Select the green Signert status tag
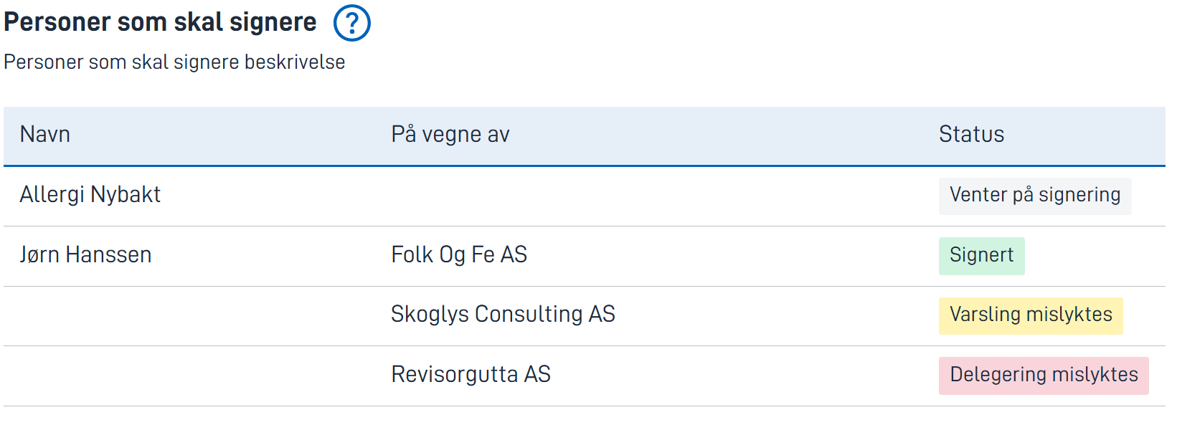The width and height of the screenshot is (1177, 430). [982, 256]
